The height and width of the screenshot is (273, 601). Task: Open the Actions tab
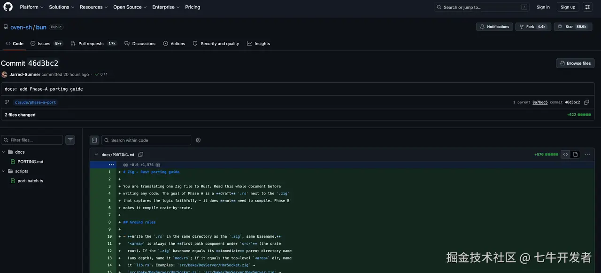coord(174,44)
